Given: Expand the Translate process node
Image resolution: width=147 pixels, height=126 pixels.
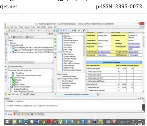Looking at the screenshot, I should 11,80.
